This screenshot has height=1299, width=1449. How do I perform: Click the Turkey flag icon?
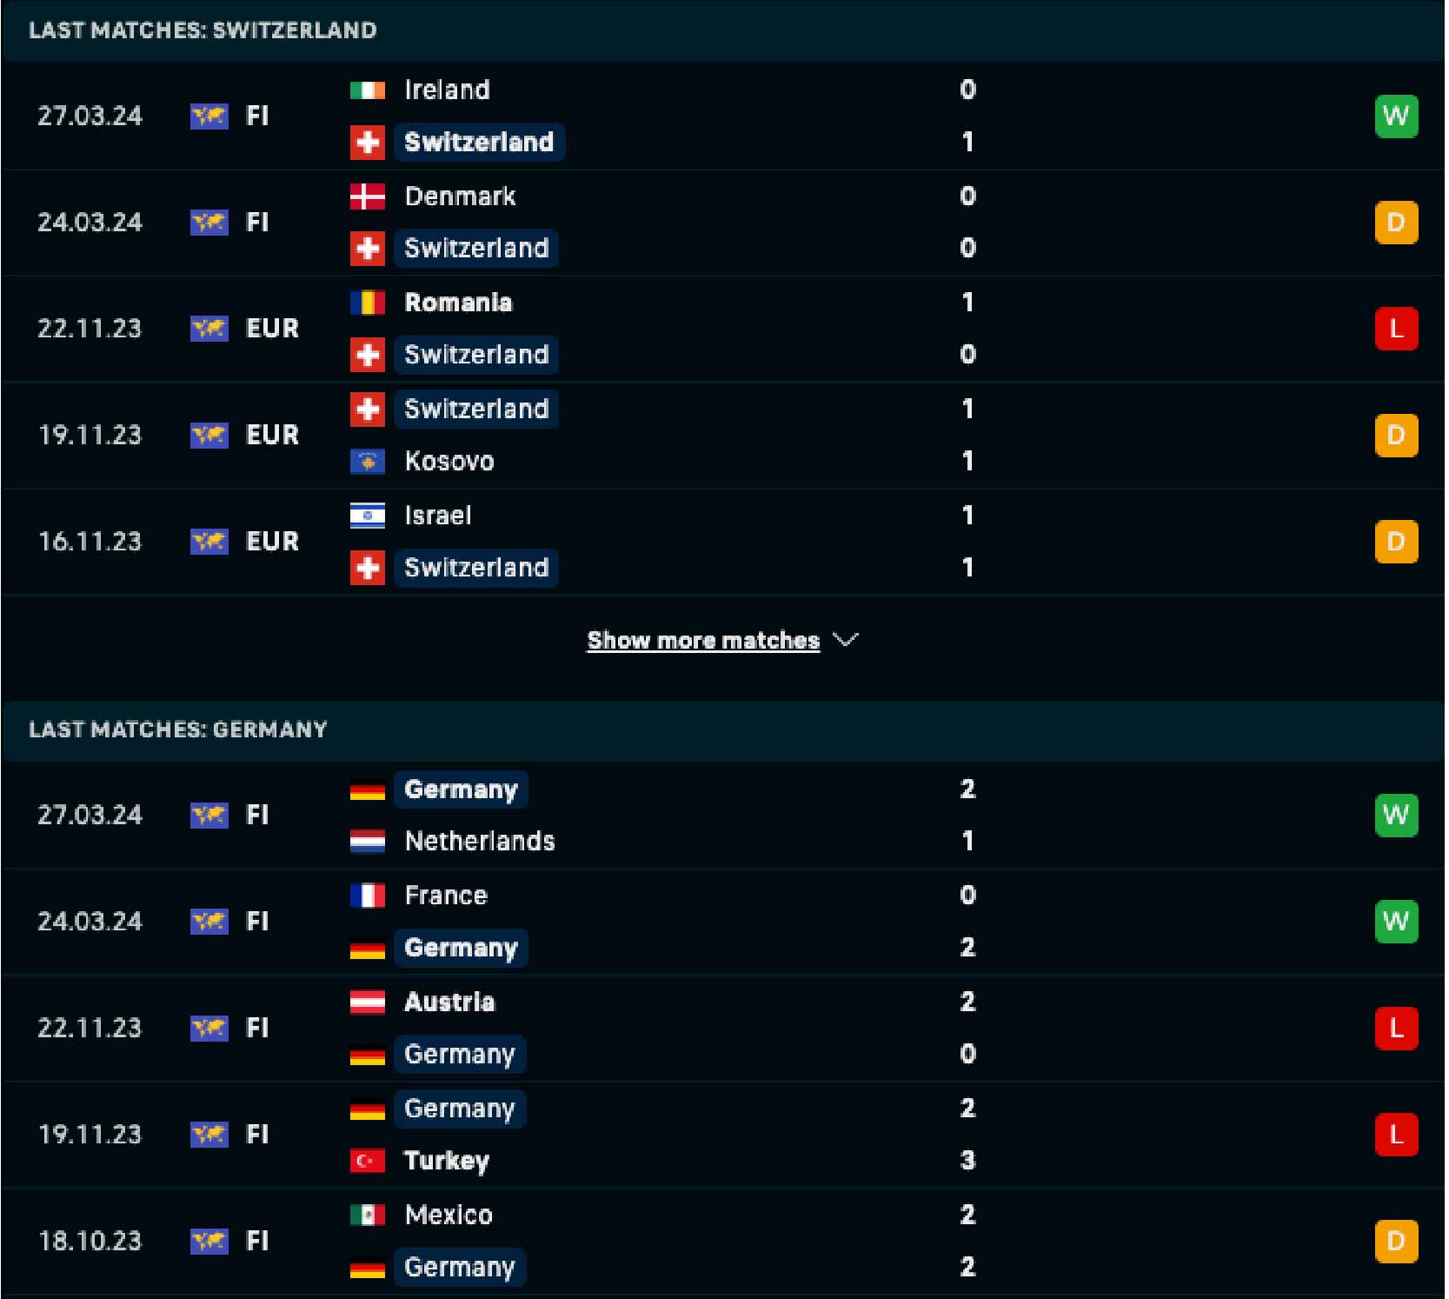tap(367, 1161)
